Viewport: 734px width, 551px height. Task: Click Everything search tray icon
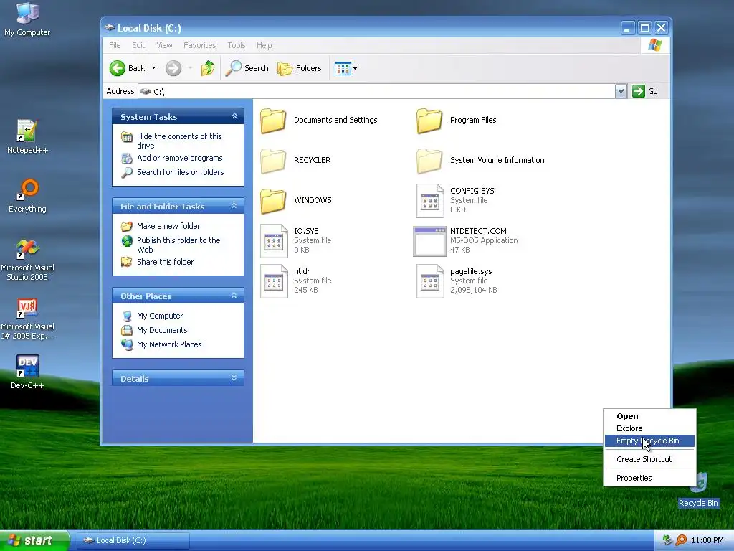pyautogui.click(x=681, y=540)
